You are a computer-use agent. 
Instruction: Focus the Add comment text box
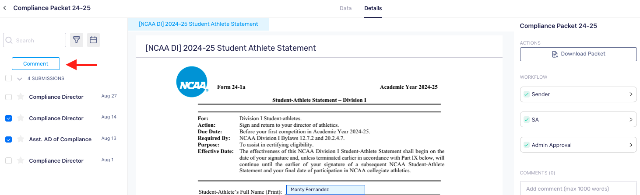[578, 188]
